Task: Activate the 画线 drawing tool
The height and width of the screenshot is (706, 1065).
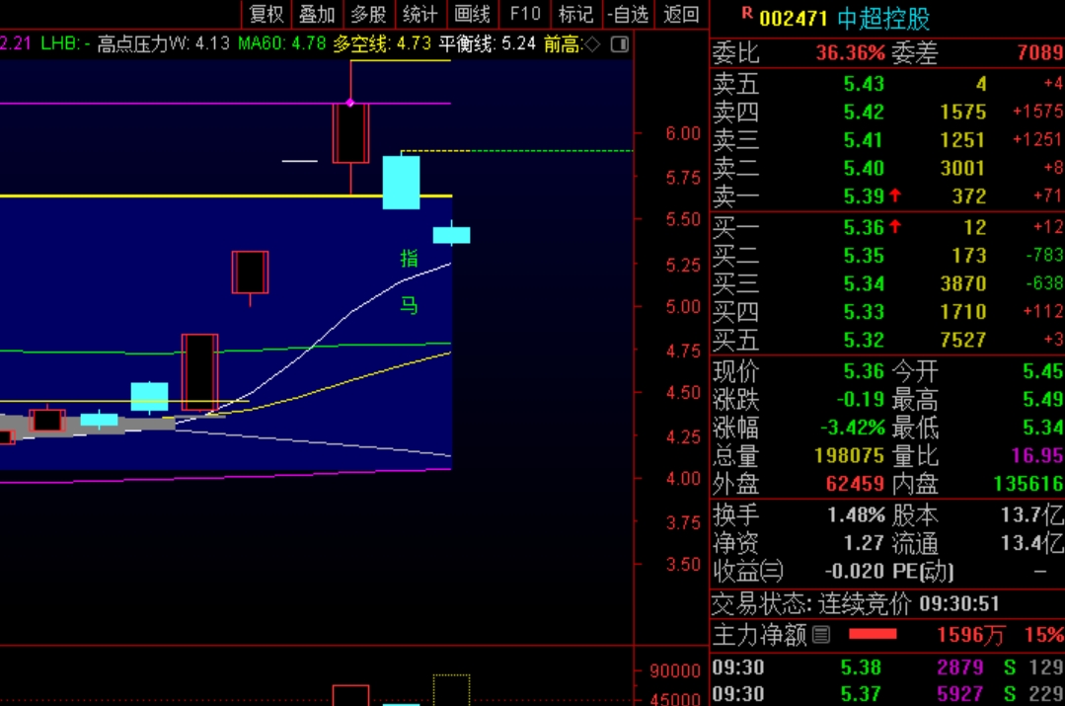Action: (472, 14)
